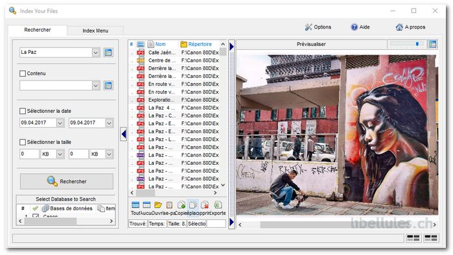
Task: Enable the Contenu checkbox
Action: click(23, 73)
